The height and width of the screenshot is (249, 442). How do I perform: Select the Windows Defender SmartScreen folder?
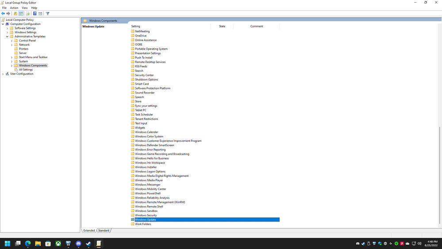[154, 145]
